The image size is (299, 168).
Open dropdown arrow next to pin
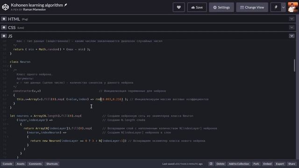tap(284, 7)
